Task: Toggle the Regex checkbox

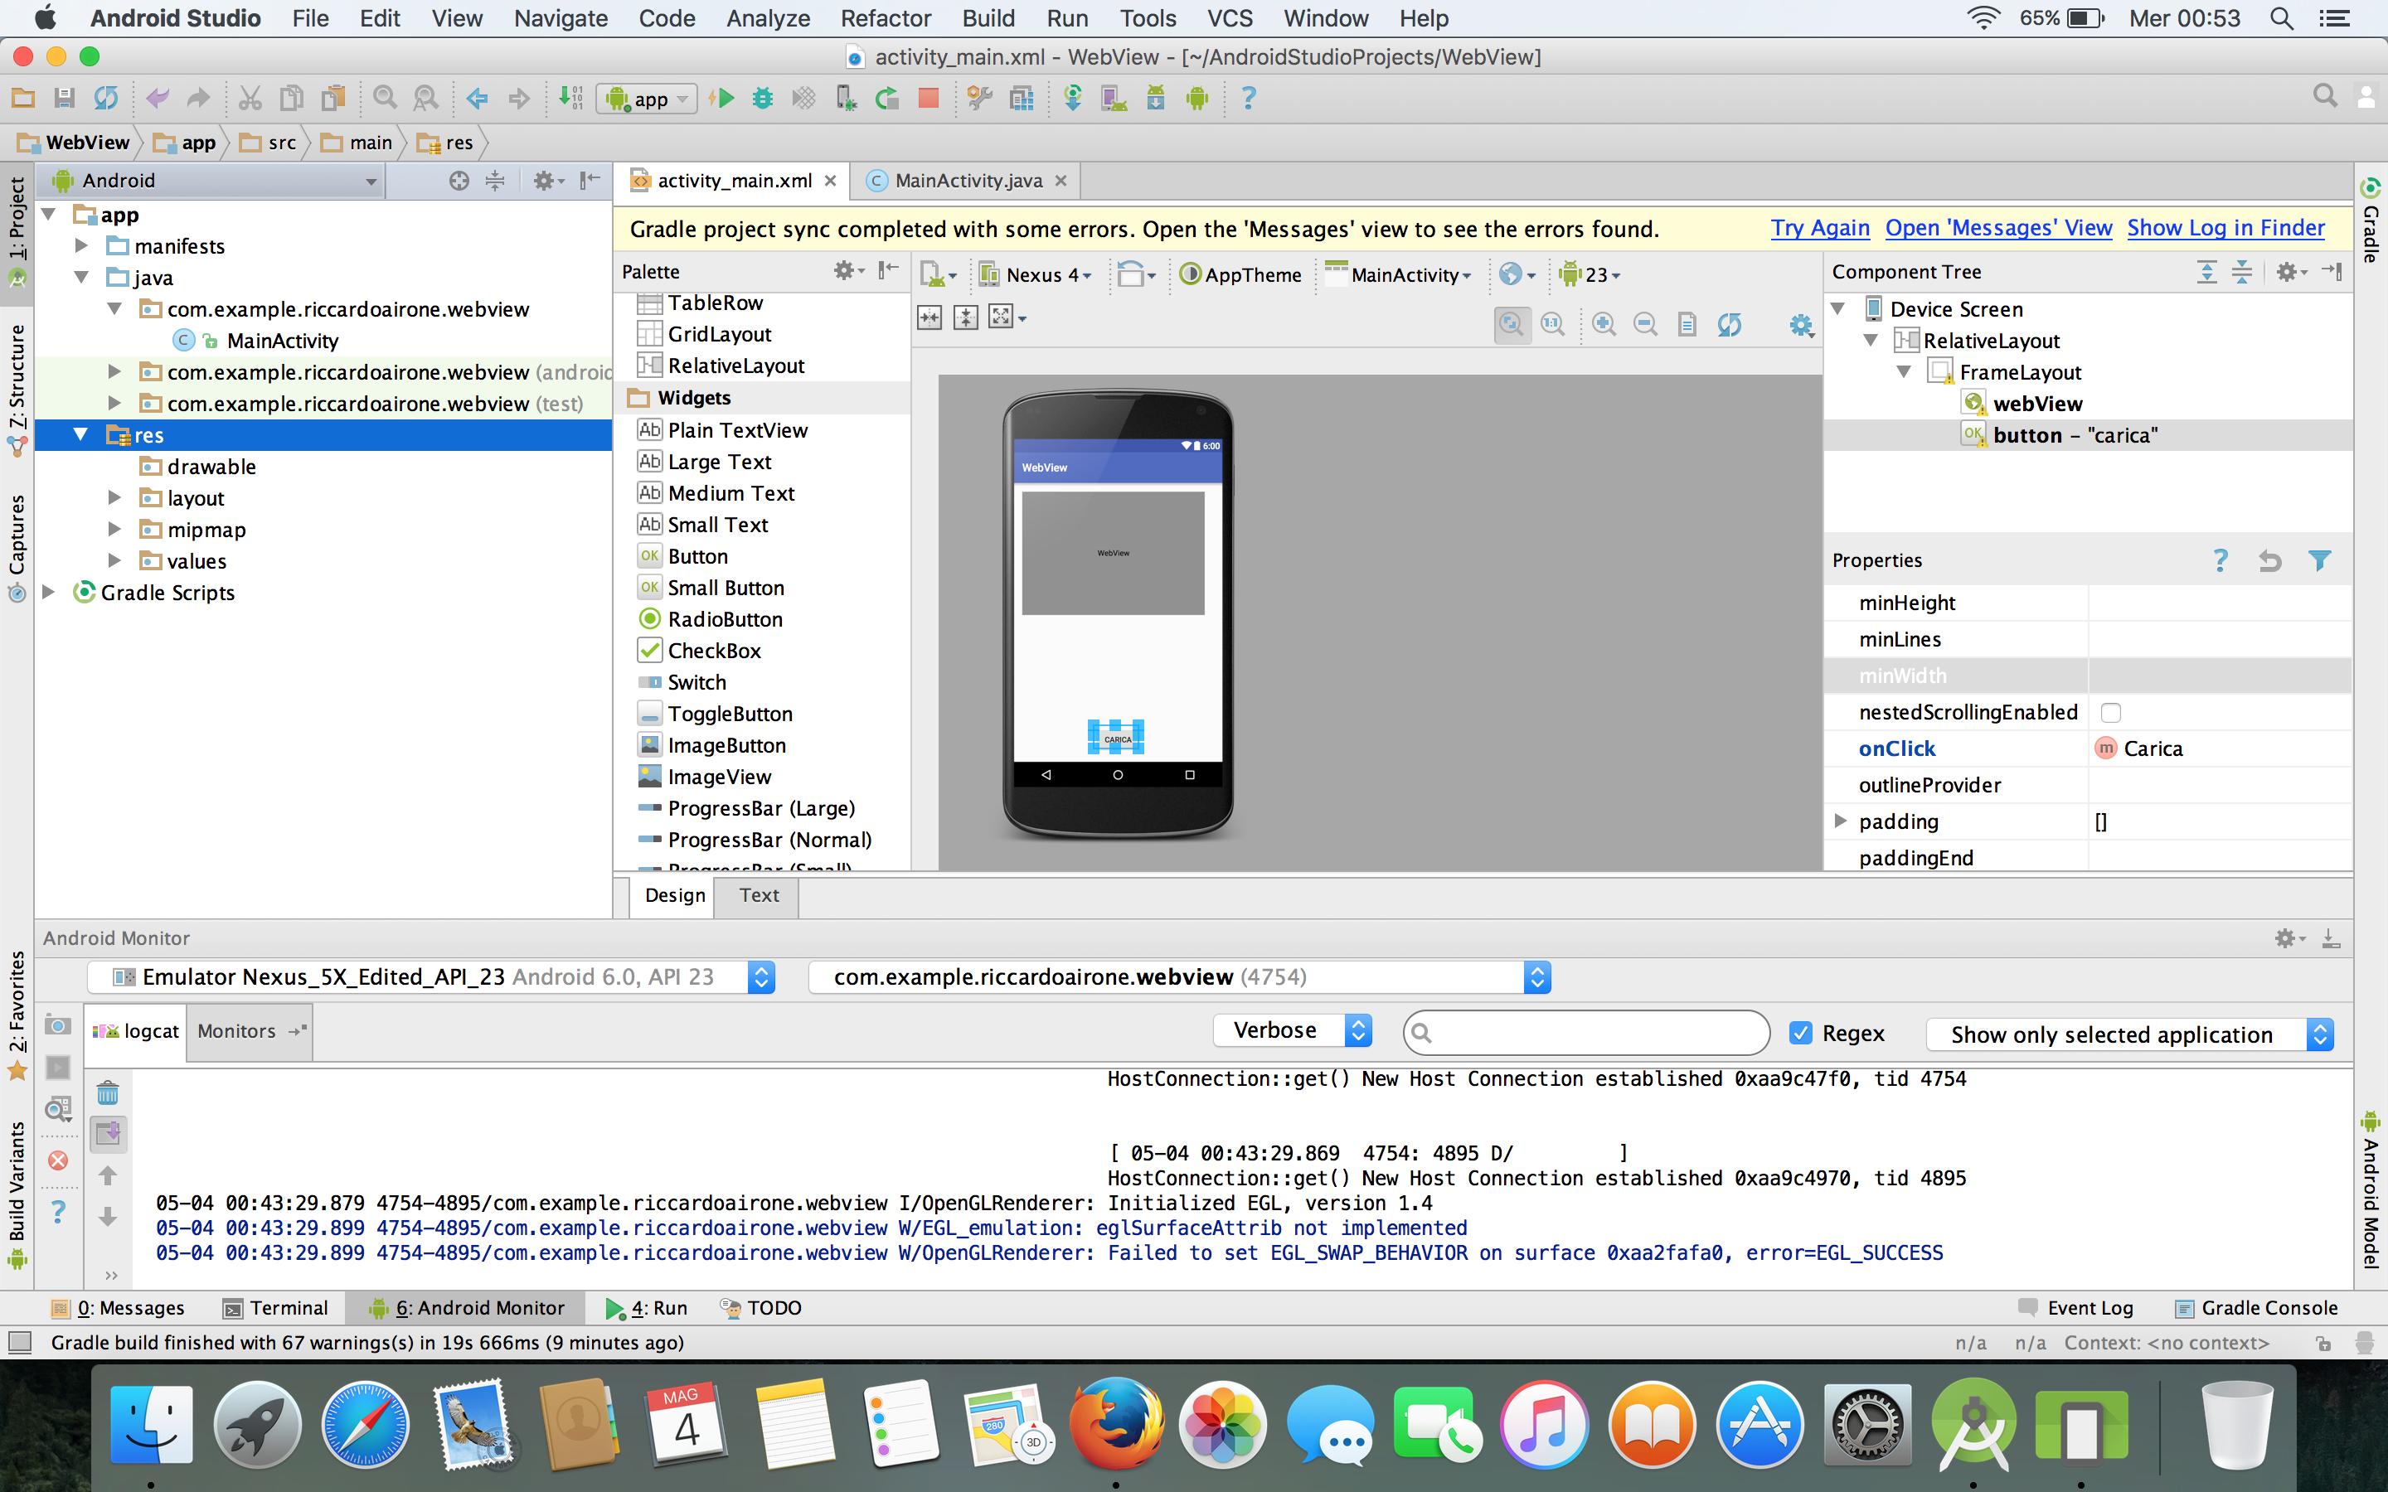Action: click(1801, 1033)
